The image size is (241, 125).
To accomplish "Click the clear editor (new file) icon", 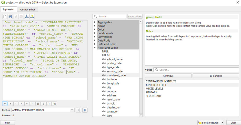I will coord(5,17).
